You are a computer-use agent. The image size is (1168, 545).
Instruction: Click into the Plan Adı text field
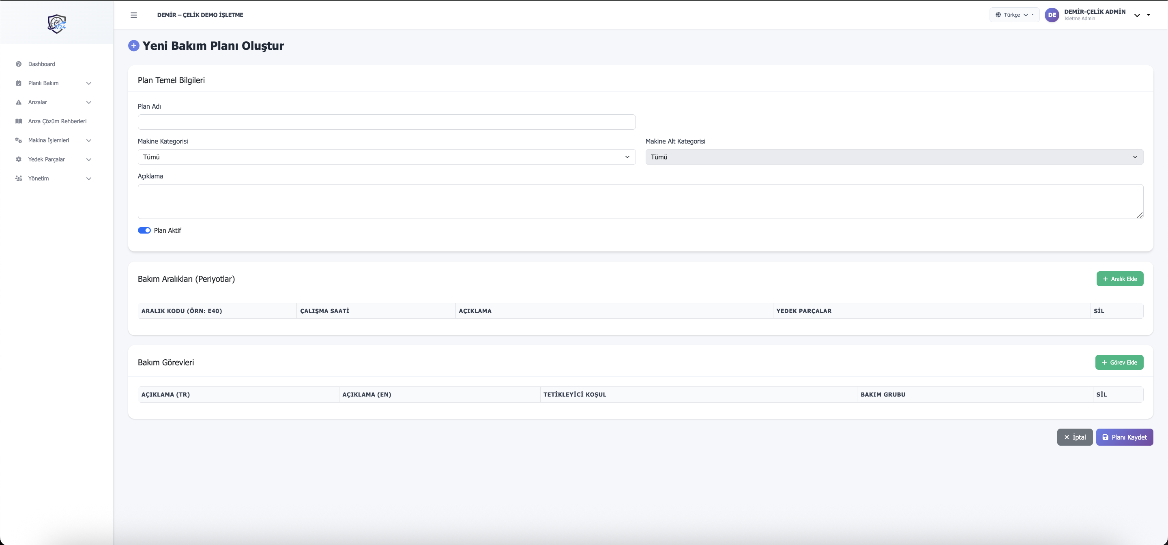click(386, 122)
